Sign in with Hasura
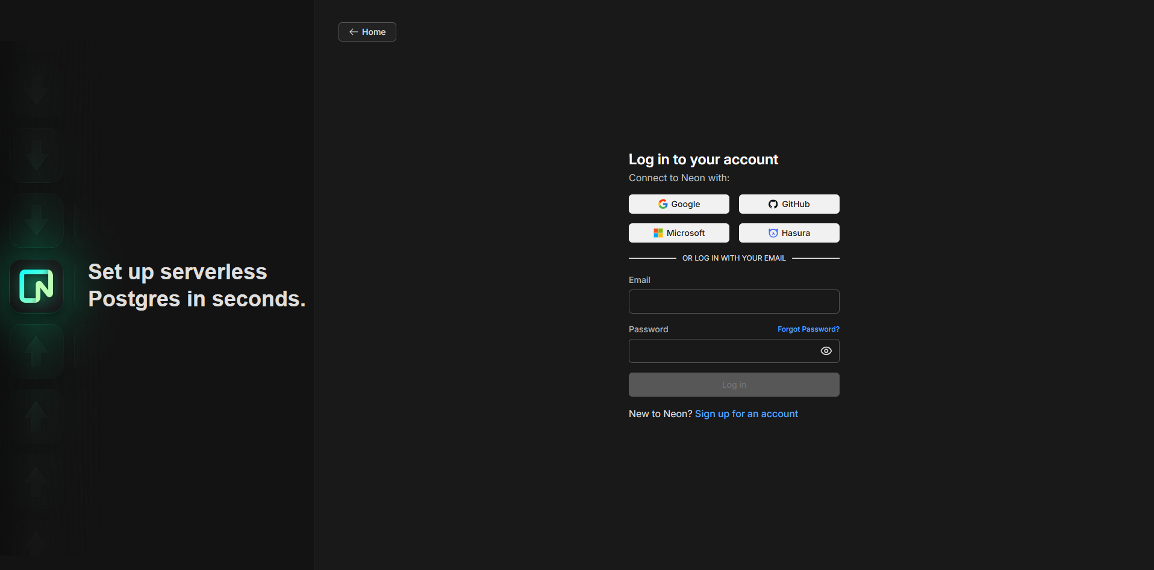The image size is (1154, 570). click(x=789, y=233)
